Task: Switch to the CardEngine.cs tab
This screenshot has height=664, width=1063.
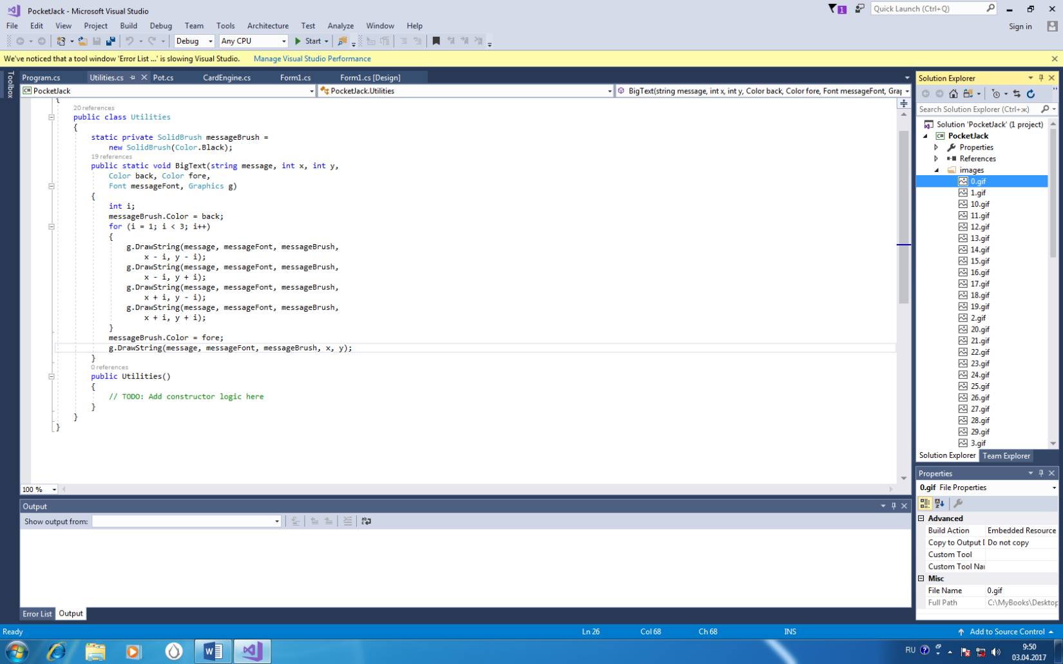Action: pos(227,77)
